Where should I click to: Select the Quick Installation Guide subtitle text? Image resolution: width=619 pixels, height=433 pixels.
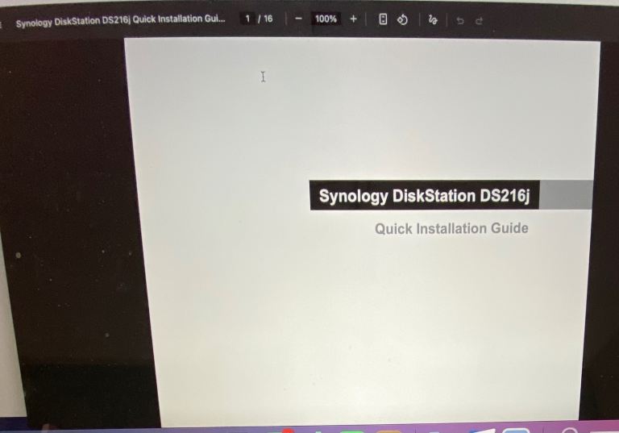(451, 228)
